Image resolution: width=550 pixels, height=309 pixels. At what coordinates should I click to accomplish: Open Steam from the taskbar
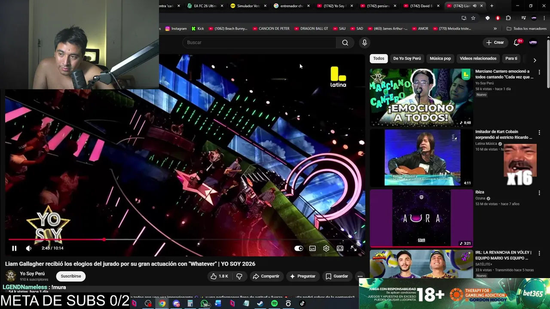(260, 303)
